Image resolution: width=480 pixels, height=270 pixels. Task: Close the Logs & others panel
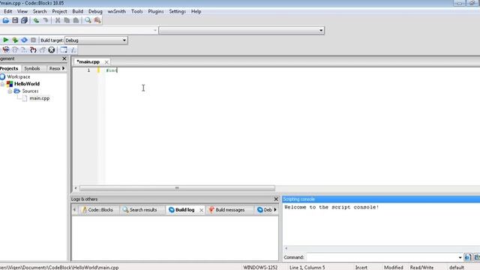(276, 199)
